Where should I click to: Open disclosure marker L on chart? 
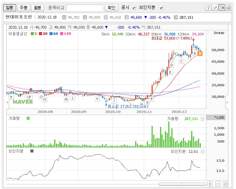coord(72,98)
